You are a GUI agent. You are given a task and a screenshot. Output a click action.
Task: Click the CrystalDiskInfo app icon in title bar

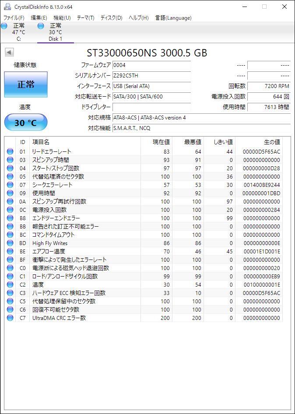[7, 7]
